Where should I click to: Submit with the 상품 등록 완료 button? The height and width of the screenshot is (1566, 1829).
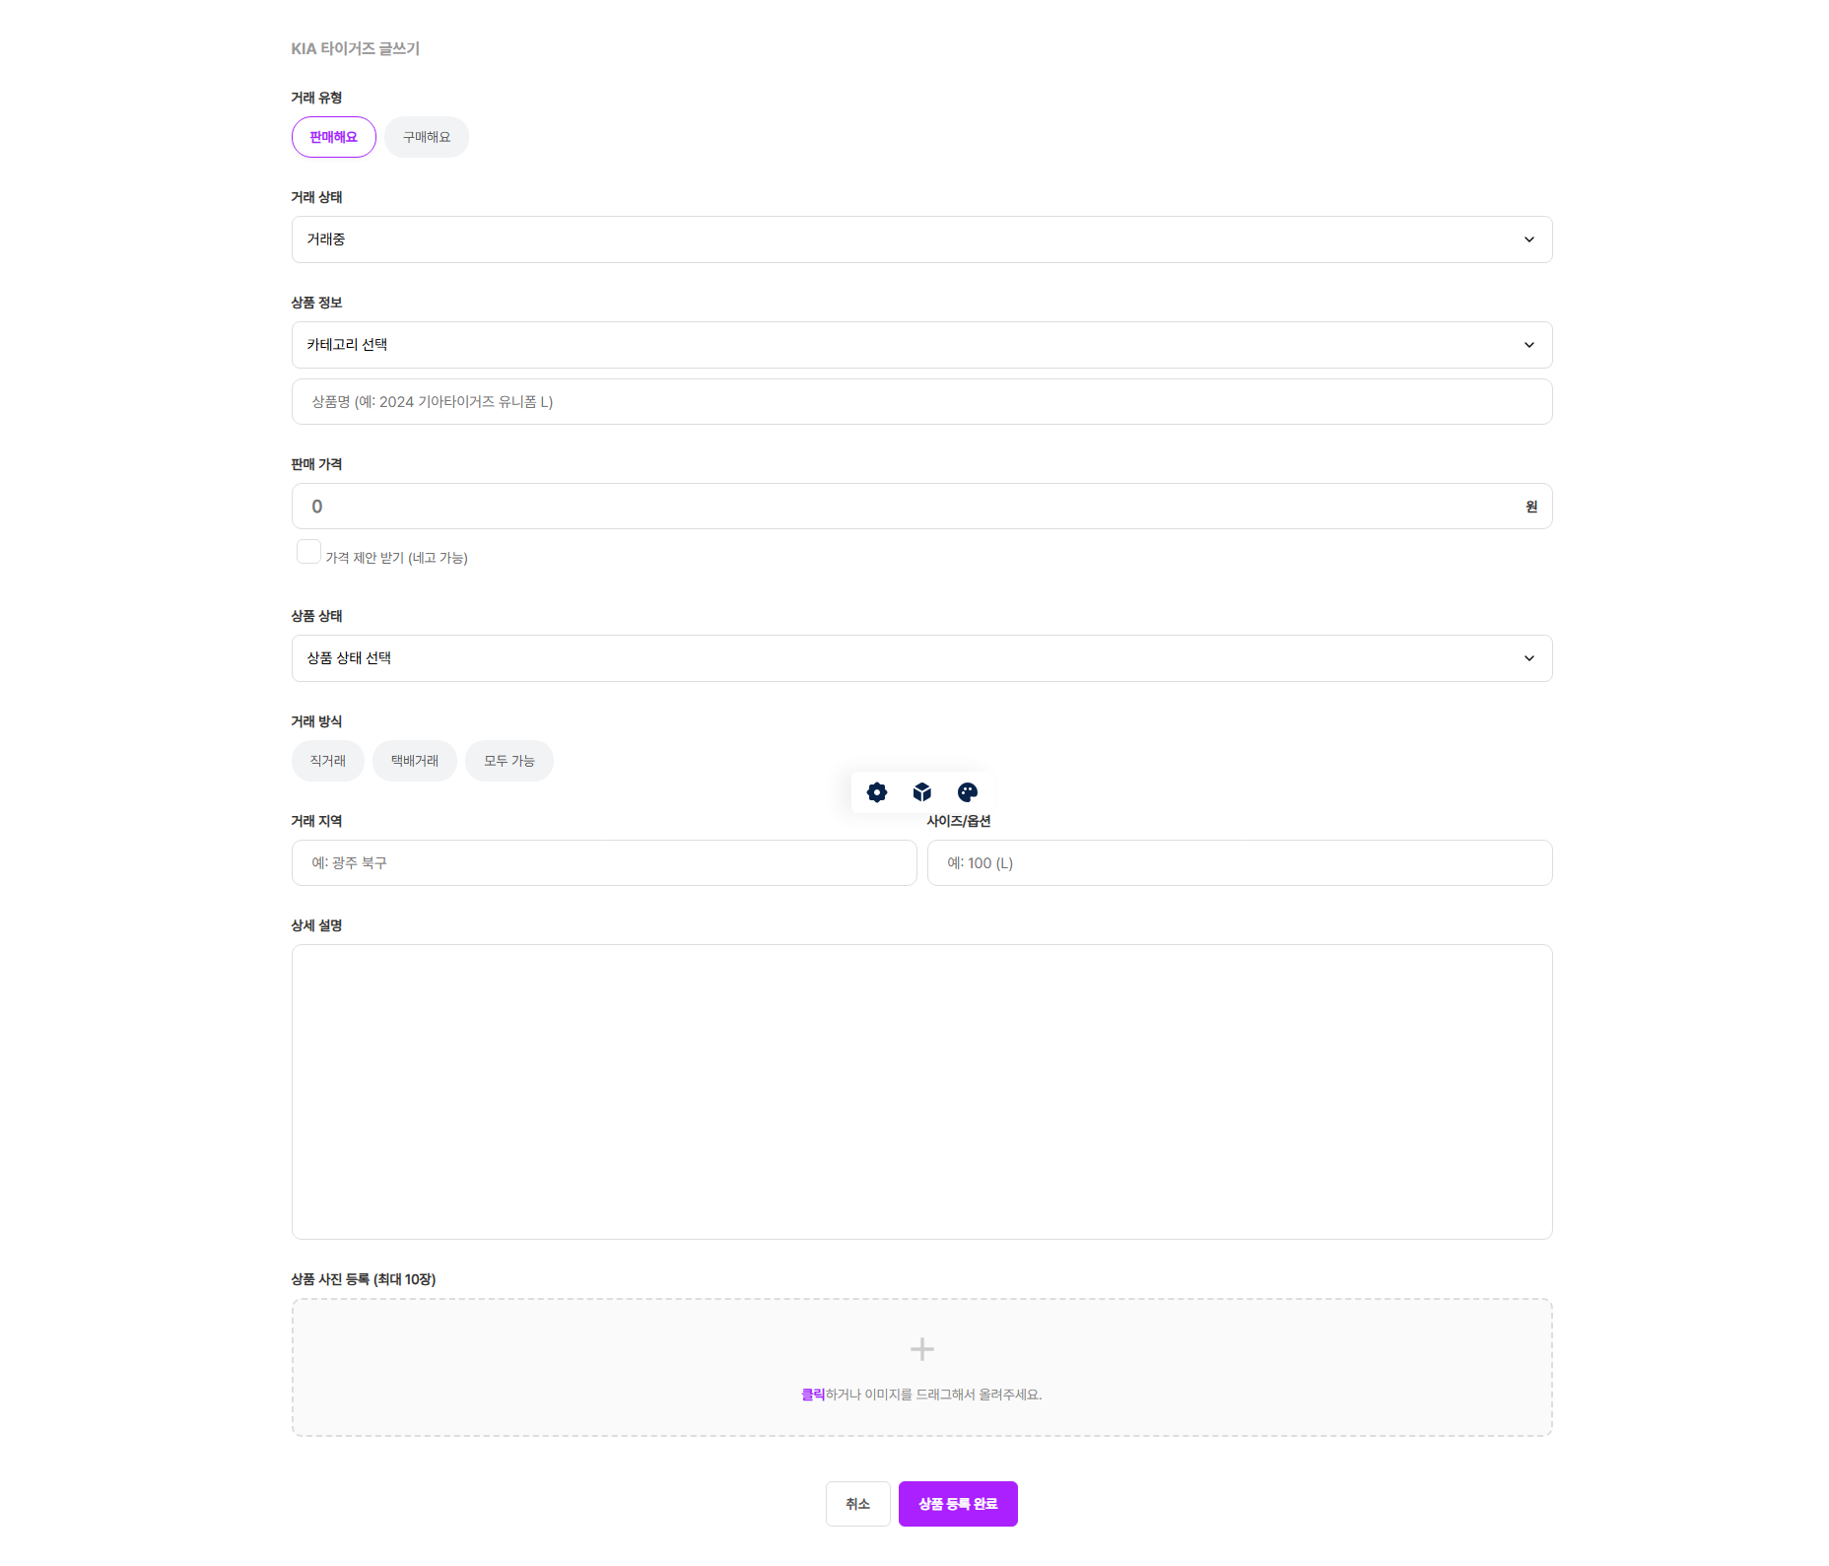pos(957,1504)
